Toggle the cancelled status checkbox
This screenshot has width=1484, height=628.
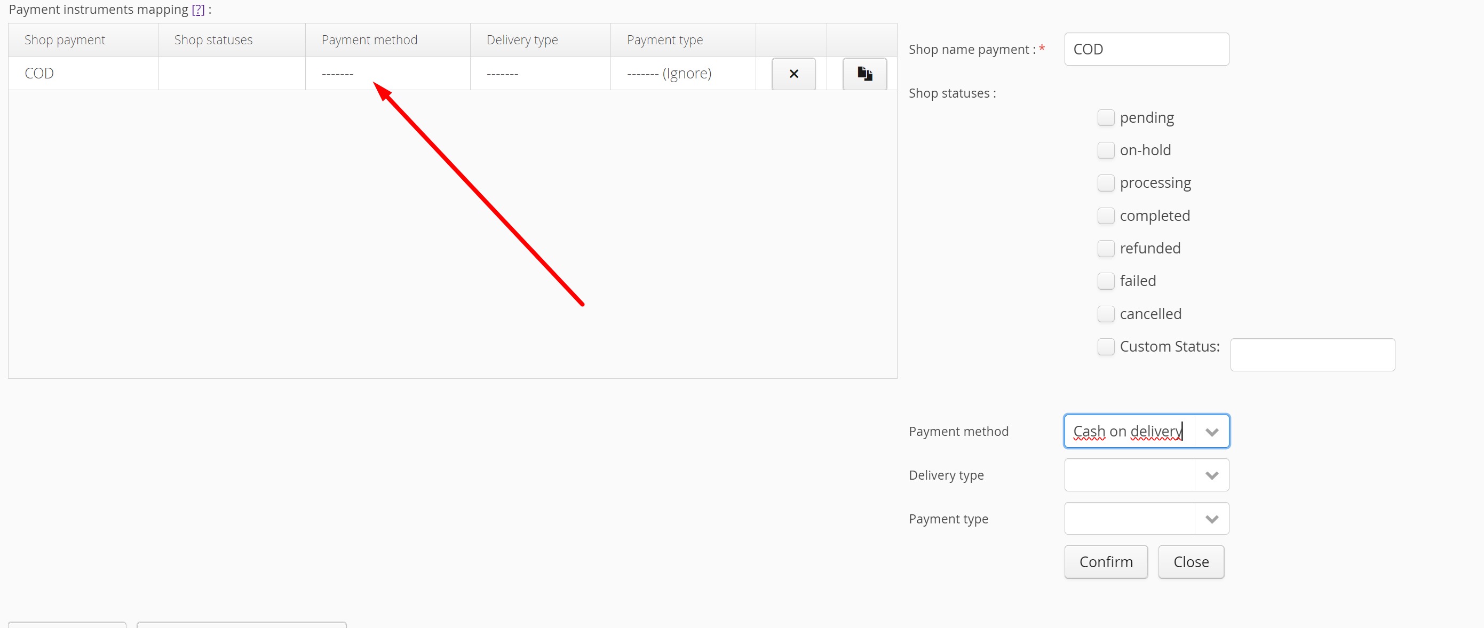1106,314
